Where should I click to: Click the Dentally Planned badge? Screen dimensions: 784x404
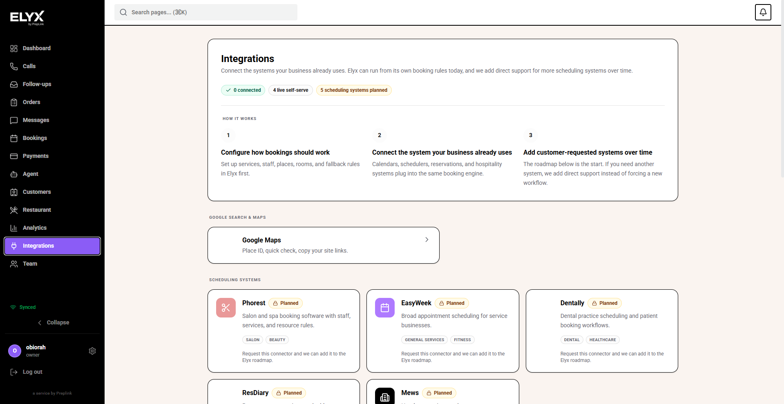(x=605, y=303)
